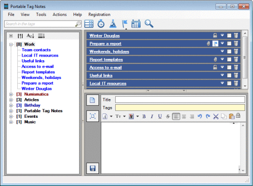Redo the last edit
Image resolution: width=253 pixels, height=186 pixels.
pos(208,116)
